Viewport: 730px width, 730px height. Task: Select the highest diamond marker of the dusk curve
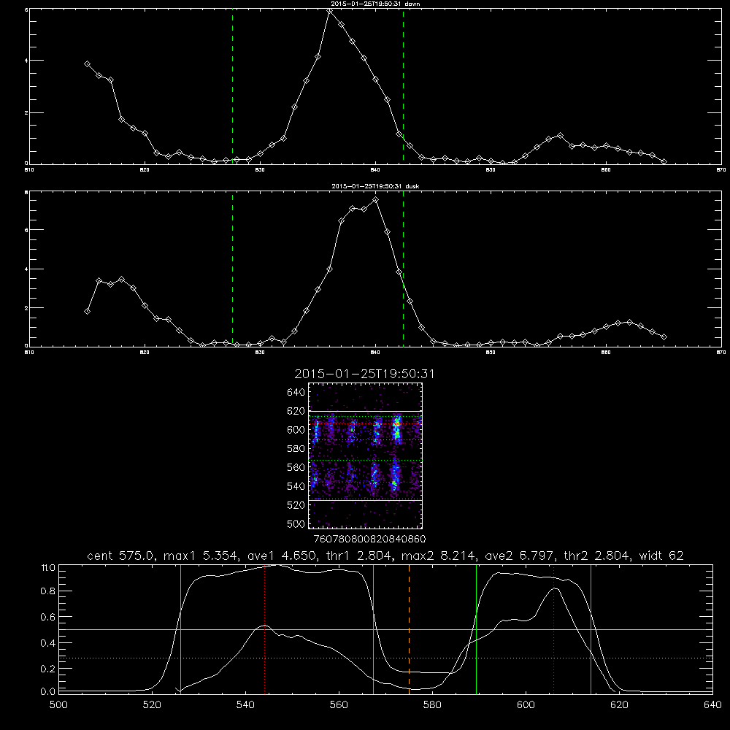click(376, 200)
